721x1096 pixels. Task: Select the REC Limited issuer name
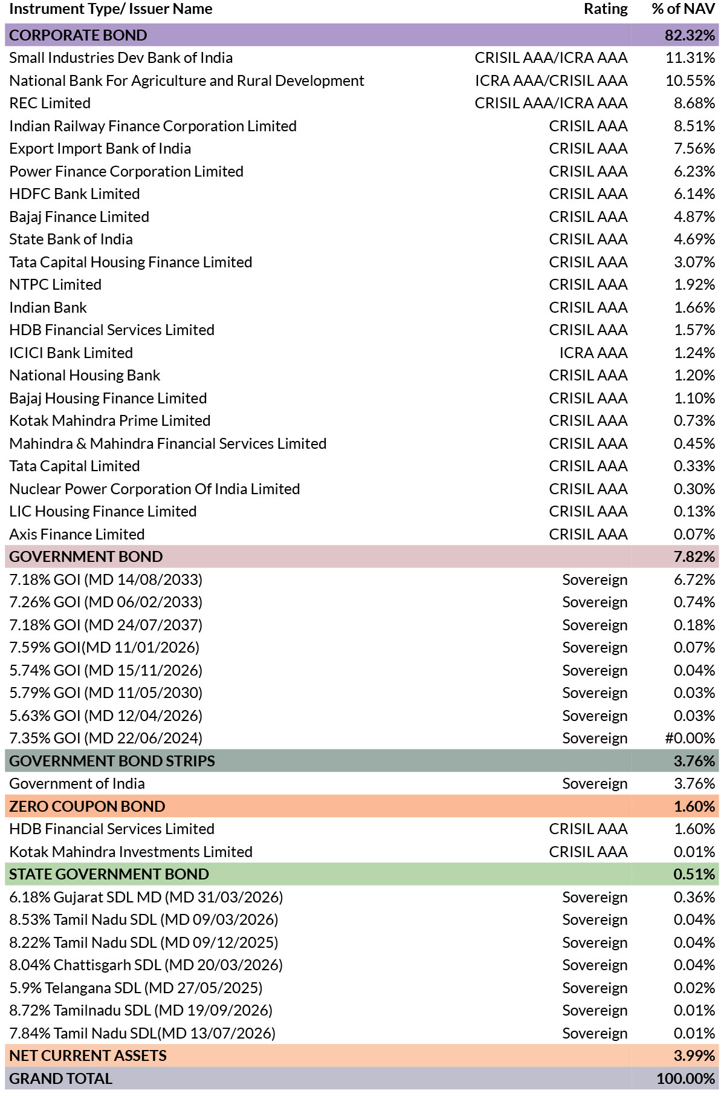pos(50,103)
